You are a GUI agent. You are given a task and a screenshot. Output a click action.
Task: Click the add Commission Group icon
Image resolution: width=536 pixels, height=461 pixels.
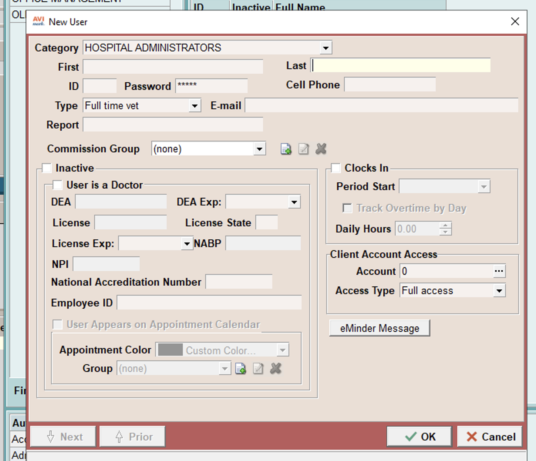tap(286, 149)
